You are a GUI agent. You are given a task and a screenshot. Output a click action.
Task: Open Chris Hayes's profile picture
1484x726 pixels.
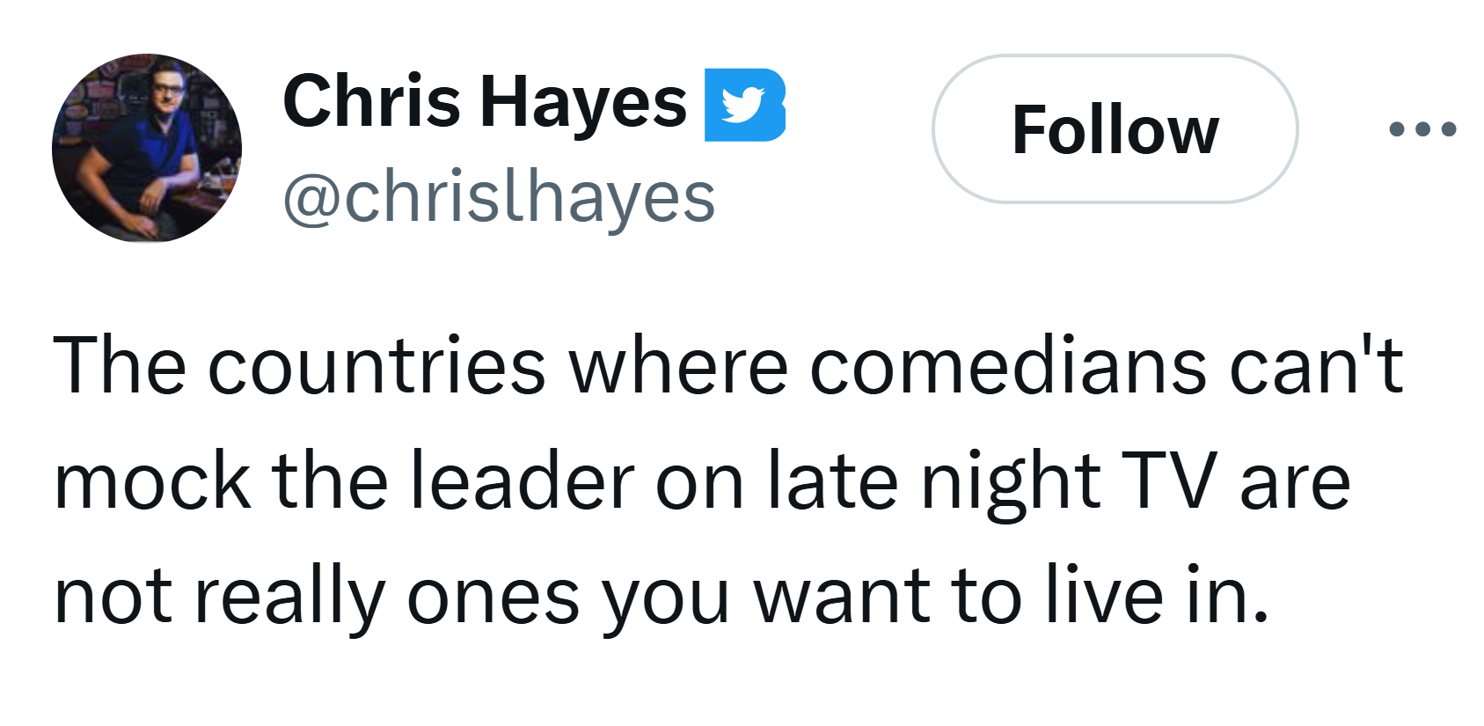147,148
